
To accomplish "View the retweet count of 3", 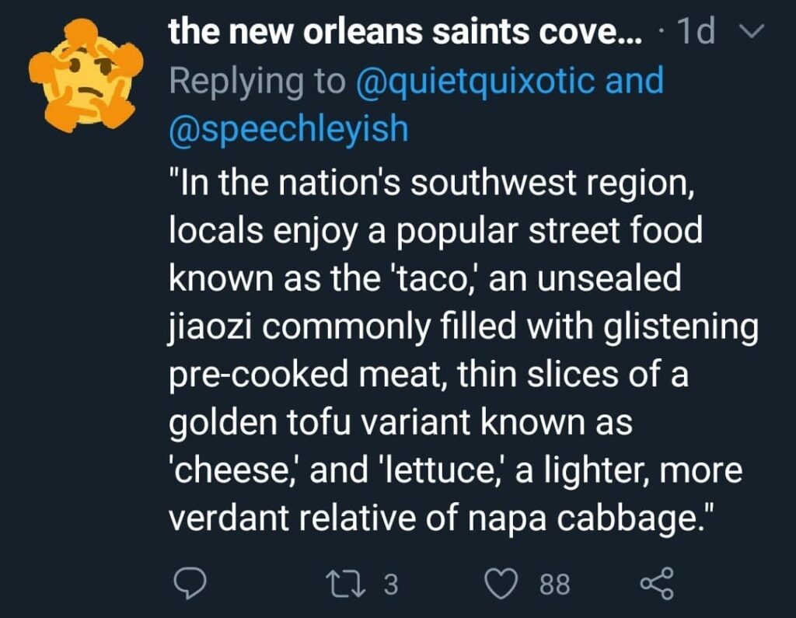I will coord(390,583).
